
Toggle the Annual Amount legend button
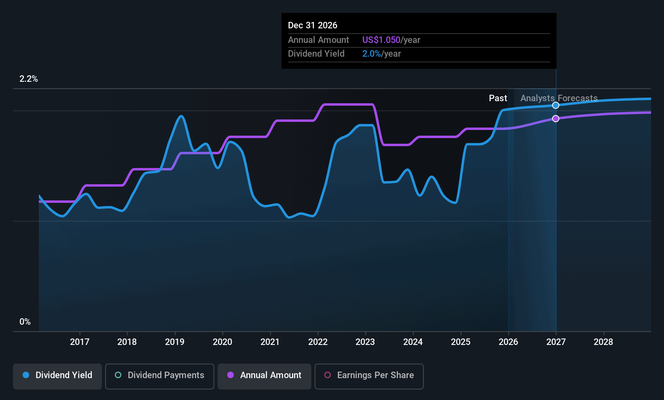point(264,376)
